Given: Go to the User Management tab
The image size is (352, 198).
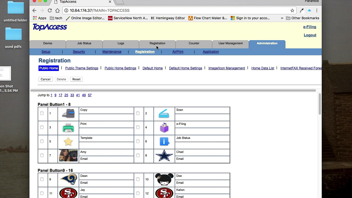Looking at the screenshot, I should (230, 43).
